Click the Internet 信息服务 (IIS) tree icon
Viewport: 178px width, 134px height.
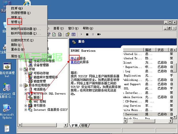[30, 110]
